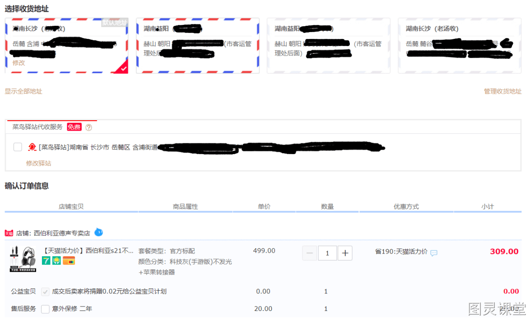This screenshot has width=530, height=320.
Task: Click the 优惠方式 column header
Action: coord(406,207)
